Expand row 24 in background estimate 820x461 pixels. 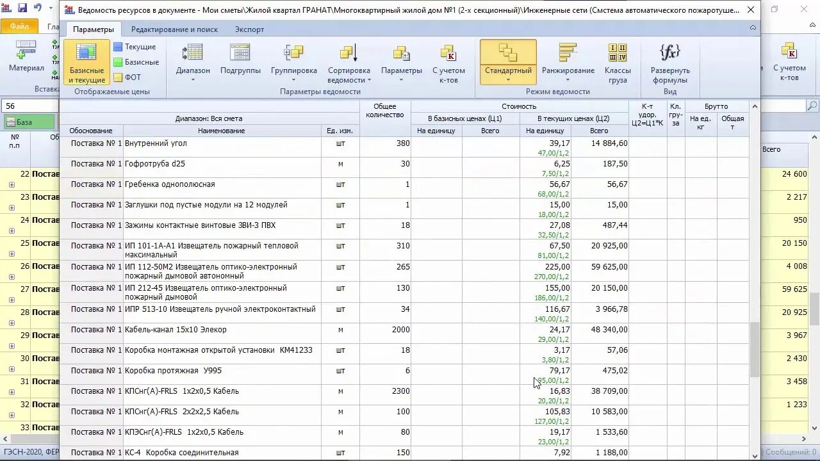[12, 231]
